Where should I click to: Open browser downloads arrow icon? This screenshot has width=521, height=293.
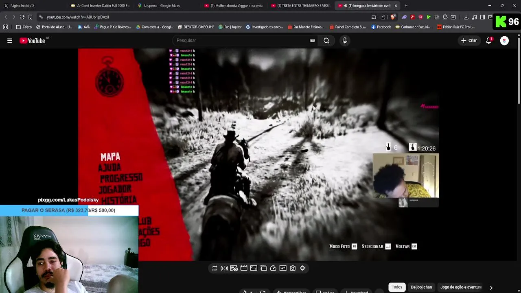tap(466, 17)
